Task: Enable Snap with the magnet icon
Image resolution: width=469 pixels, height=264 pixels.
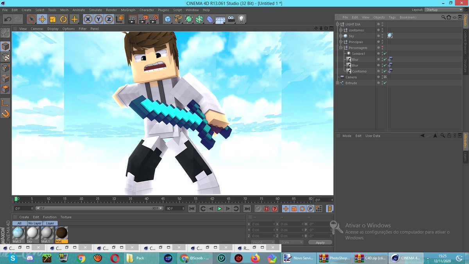Action: (5, 113)
